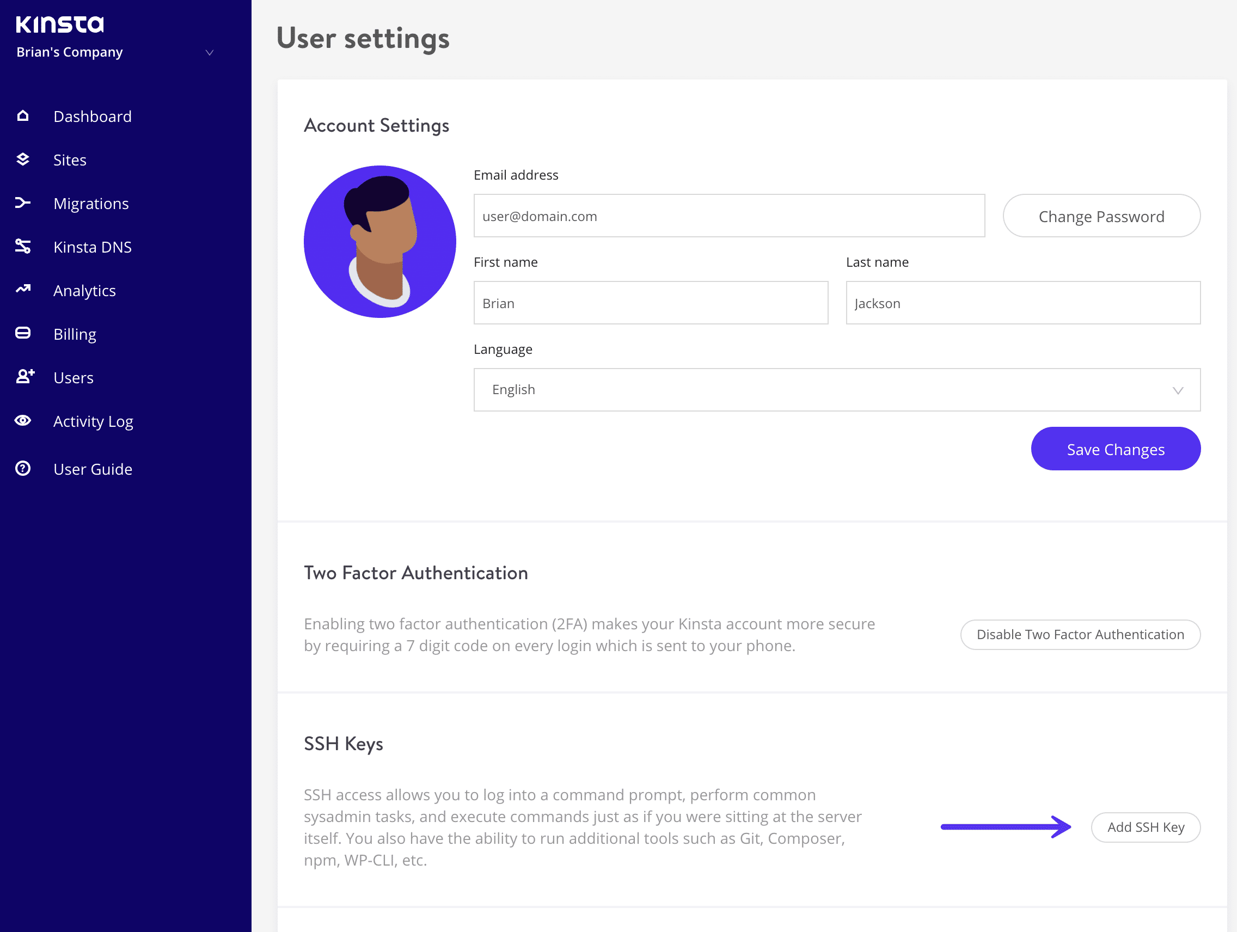Click the Billing icon in sidebar
This screenshot has width=1237, height=932.
[x=23, y=334]
